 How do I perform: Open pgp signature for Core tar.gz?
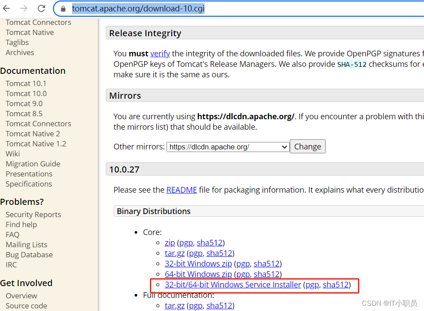(x=196, y=253)
